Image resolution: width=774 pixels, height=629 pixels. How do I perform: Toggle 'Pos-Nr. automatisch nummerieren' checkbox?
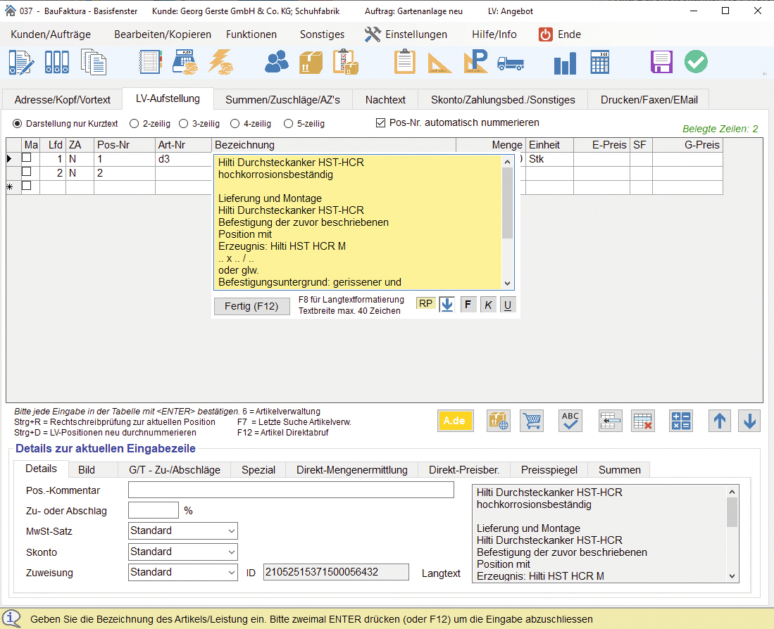pos(380,122)
